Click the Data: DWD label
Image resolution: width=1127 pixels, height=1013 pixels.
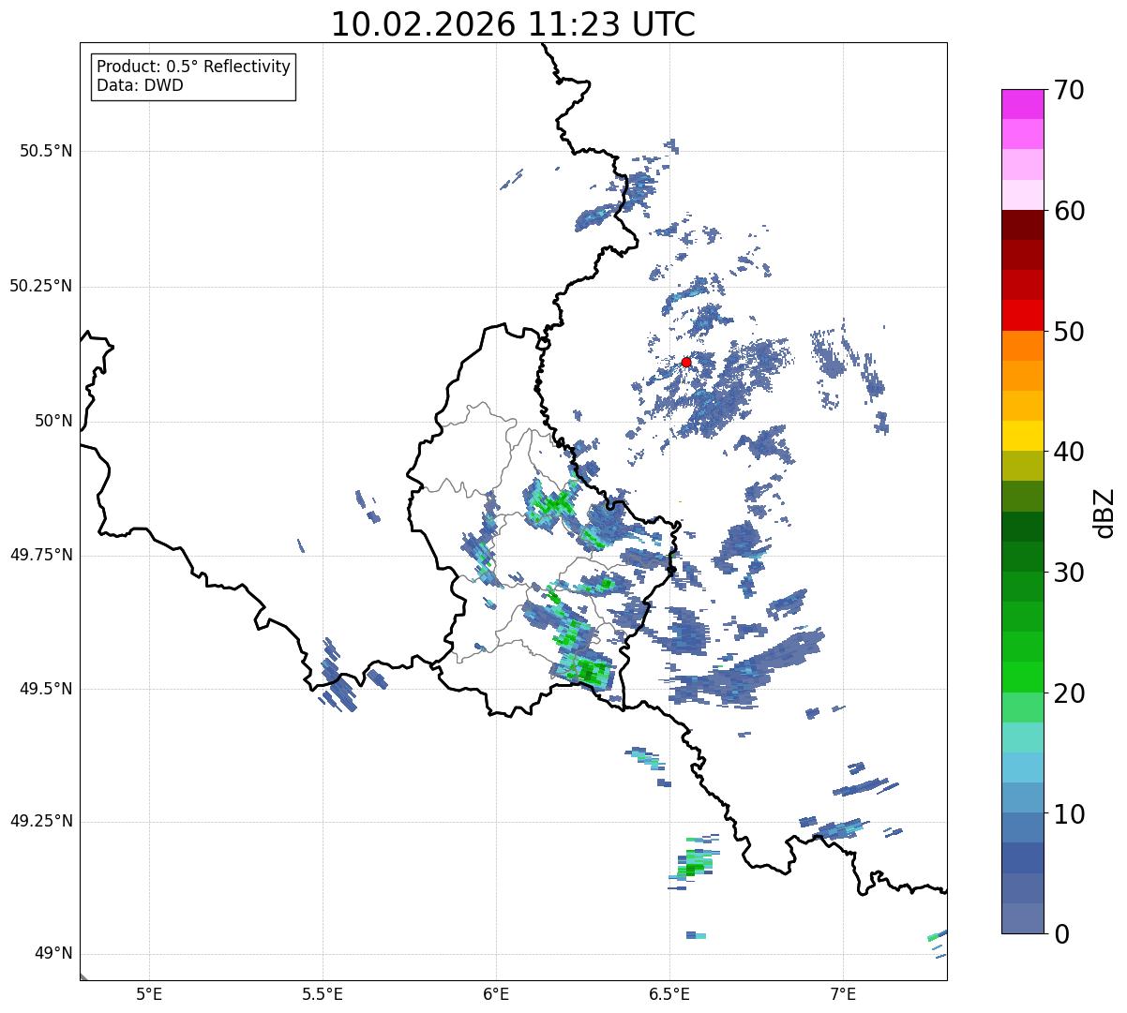(140, 85)
